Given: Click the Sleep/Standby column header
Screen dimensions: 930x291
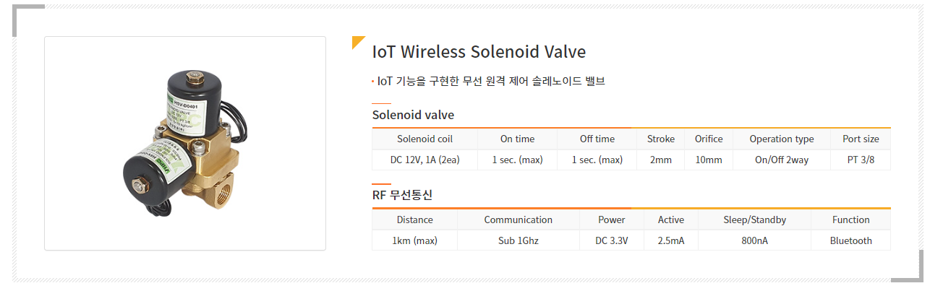Looking at the screenshot, I should click(x=754, y=220).
